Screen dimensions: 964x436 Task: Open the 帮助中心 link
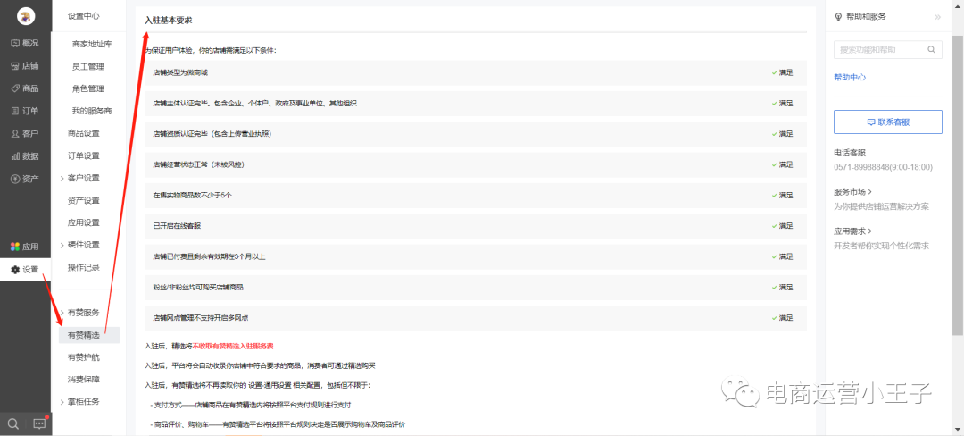coord(850,78)
